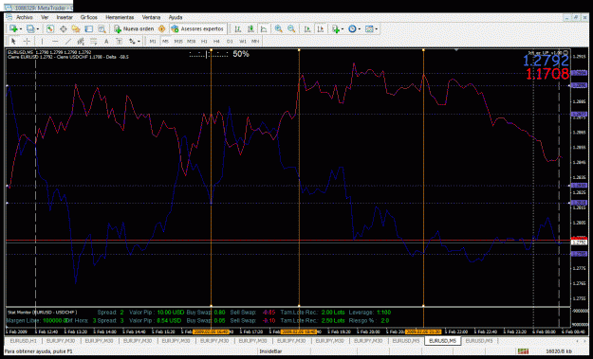Expand the arrows tool dropdown
Viewport: 593px width, 359px height.
pos(139,41)
